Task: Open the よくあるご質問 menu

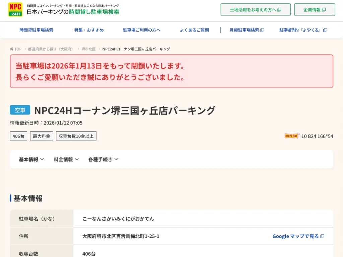Action: click(195, 30)
